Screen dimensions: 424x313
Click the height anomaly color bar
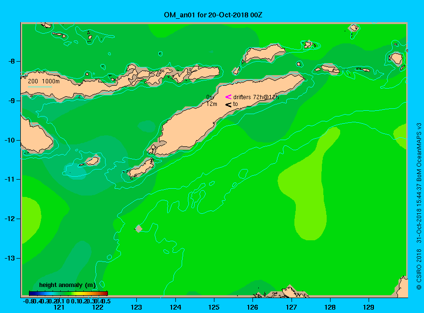68,293
